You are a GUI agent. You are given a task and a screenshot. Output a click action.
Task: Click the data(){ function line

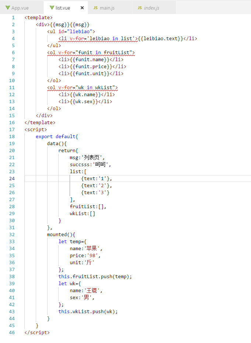click(x=57, y=144)
